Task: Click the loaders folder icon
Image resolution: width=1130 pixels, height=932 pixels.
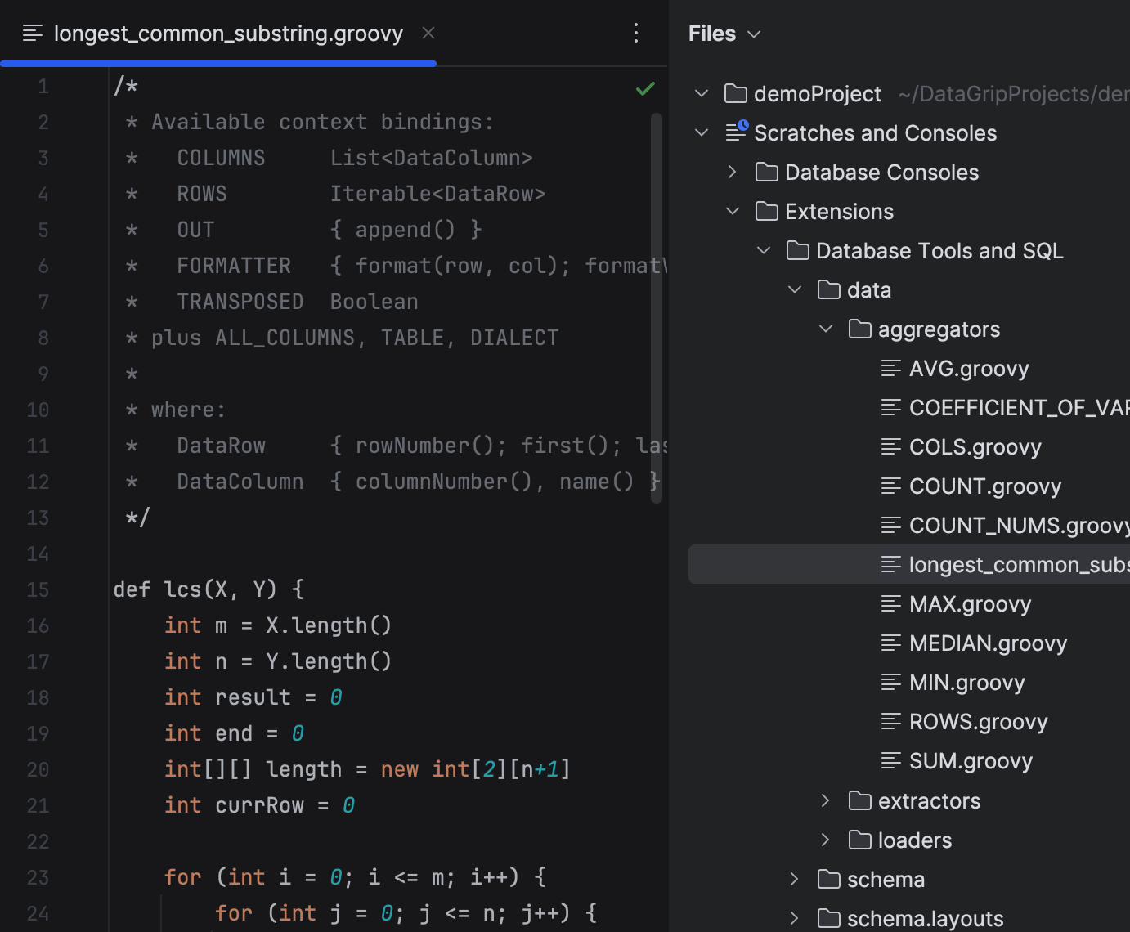Action: pos(859,840)
